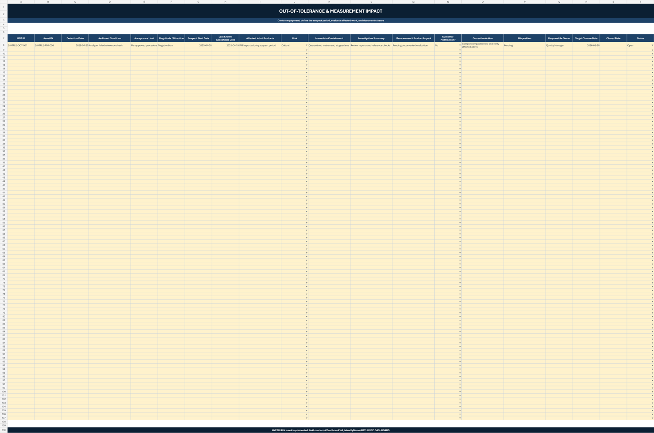This screenshot has height=433, width=654.
Task: Select the Last Known Acceptable Date header
Action: (225, 38)
